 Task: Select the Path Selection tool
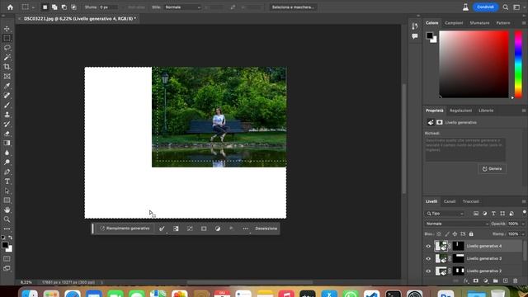pos(7,191)
